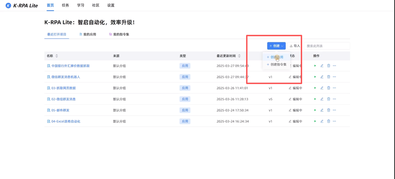This screenshot has width=395, height=179.
Task: Run the 中国银行外汇牌价数据抓取 project
Action: click(x=315, y=66)
